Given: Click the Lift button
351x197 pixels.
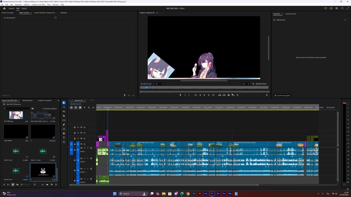Looking at the screenshot, I should coord(220,95).
